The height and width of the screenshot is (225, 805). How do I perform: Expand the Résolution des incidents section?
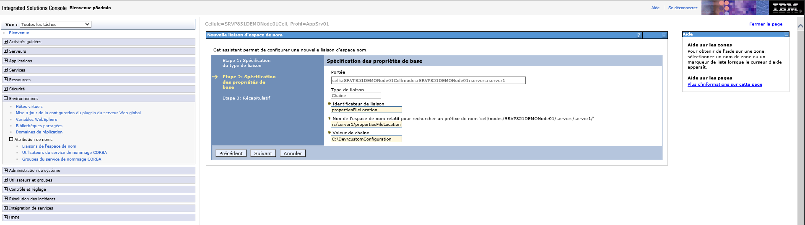[x=5, y=199]
